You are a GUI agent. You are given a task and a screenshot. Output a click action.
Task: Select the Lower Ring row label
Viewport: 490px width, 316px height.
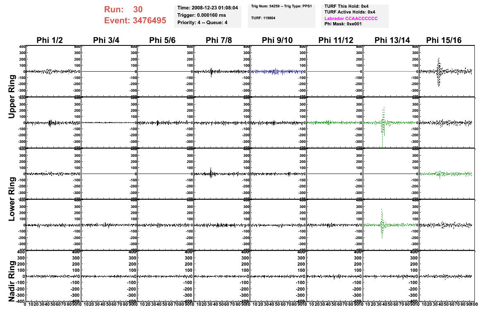12,199
